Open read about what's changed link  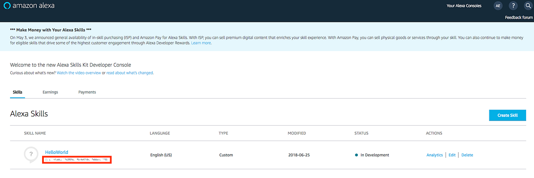pyautogui.click(x=130, y=73)
